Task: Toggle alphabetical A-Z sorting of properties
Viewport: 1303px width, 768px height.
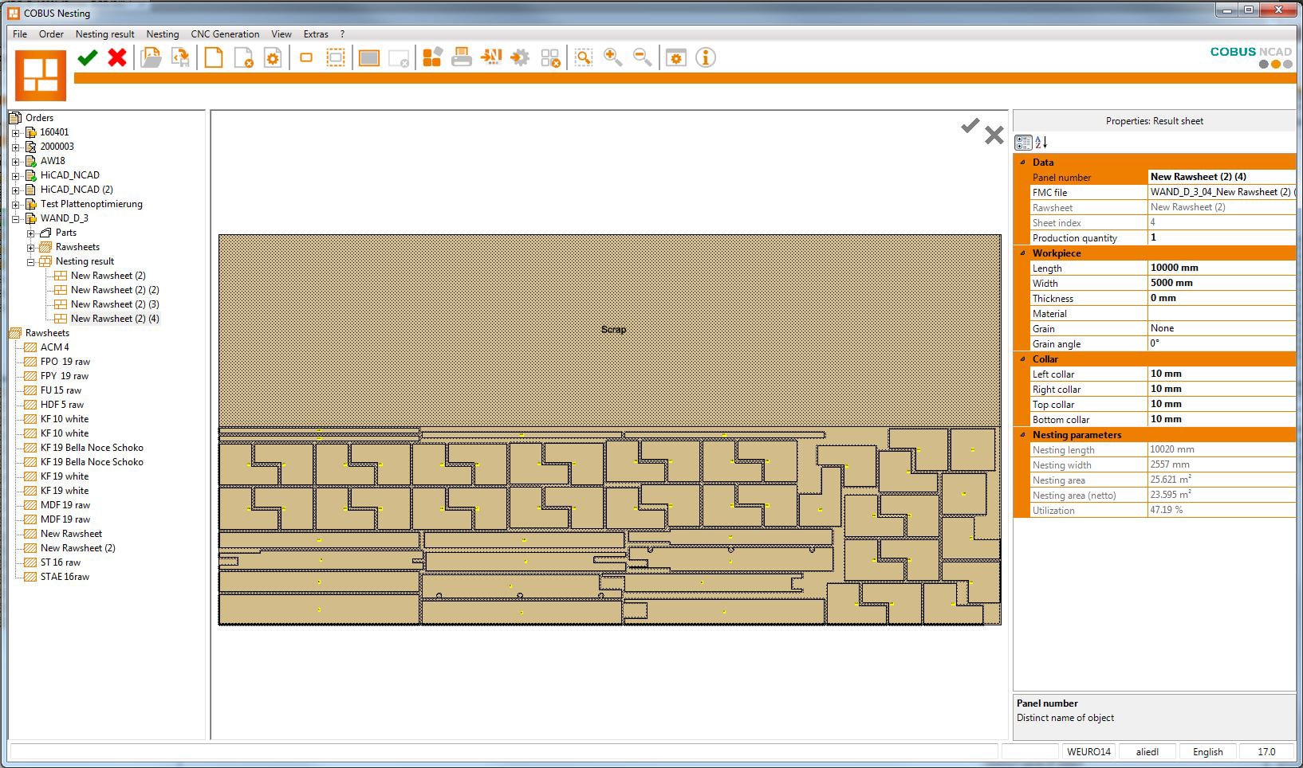Action: pos(1041,143)
